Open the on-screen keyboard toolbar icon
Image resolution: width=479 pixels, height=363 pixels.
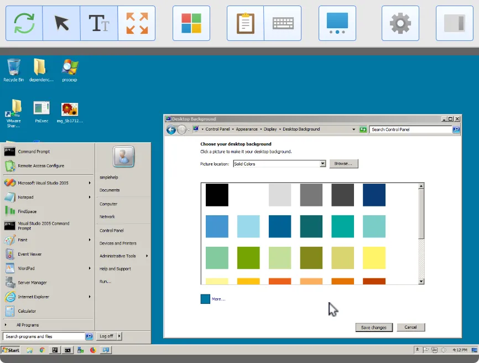tap(283, 23)
